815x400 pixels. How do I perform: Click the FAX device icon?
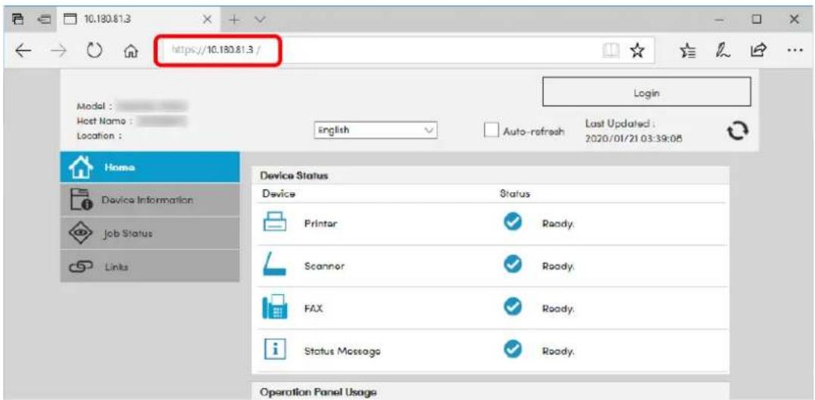(x=276, y=308)
